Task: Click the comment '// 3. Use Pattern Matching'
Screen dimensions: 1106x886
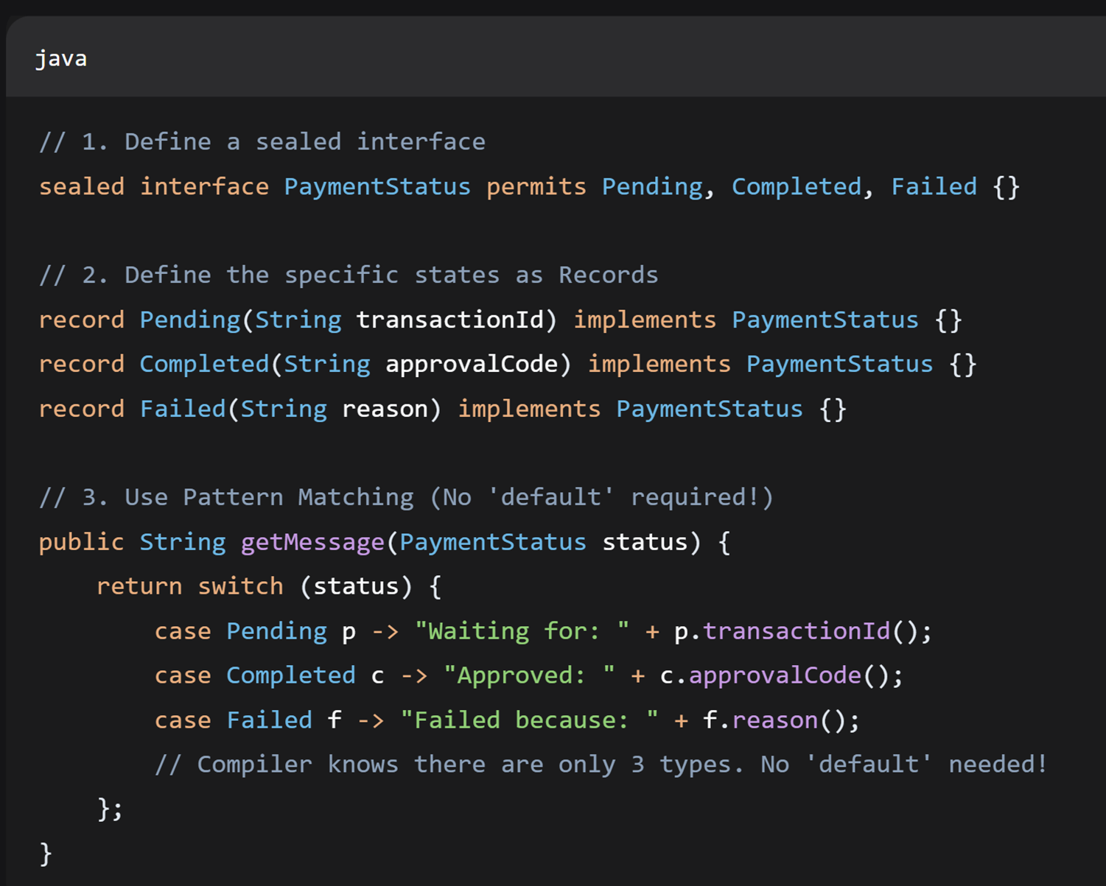Action: [406, 497]
